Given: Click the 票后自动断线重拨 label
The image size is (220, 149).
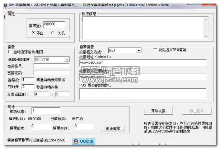Looking at the screenshot, I should click(x=51, y=80).
